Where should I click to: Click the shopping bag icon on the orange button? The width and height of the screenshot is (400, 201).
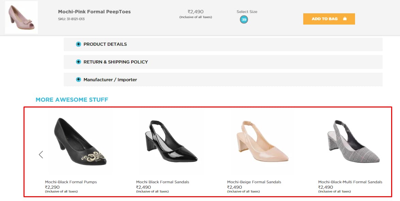(x=345, y=19)
